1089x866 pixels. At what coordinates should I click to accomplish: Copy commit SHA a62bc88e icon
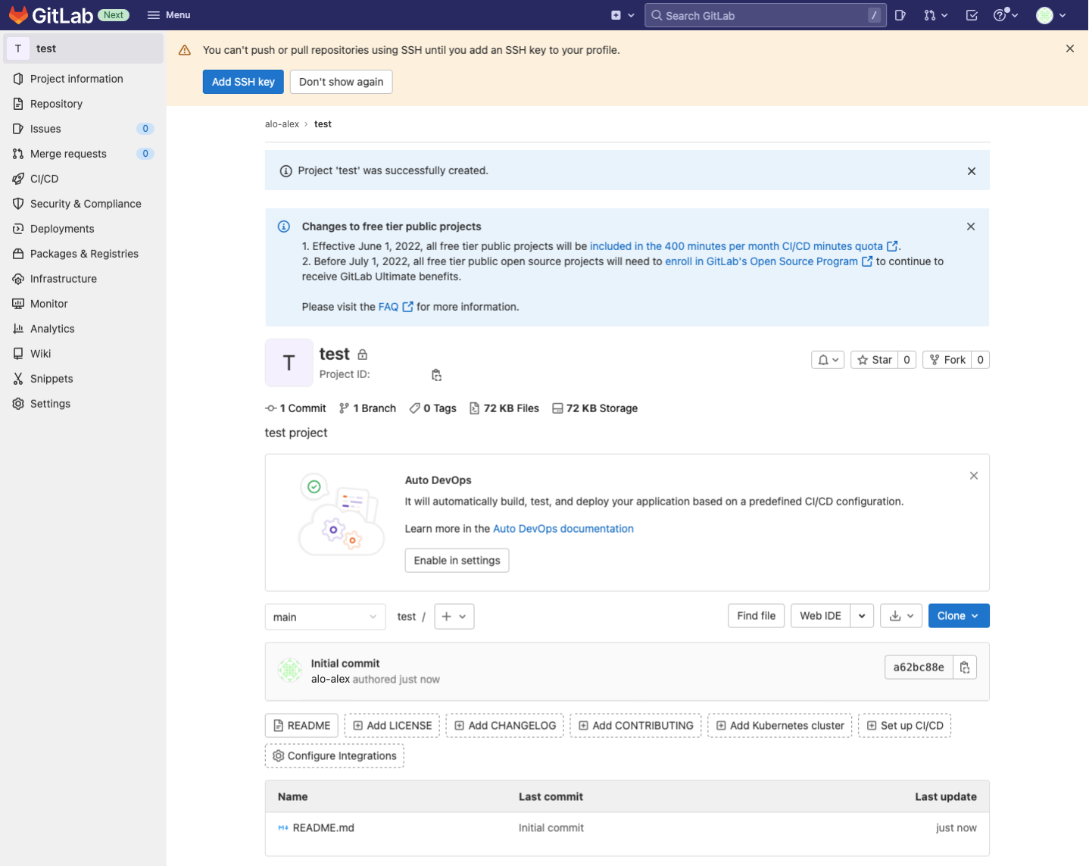[x=965, y=667]
